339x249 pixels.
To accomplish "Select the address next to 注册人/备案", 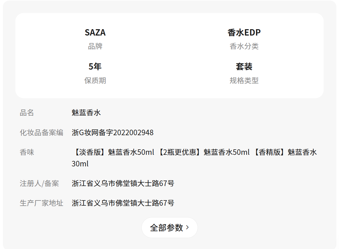I will coord(123,183).
